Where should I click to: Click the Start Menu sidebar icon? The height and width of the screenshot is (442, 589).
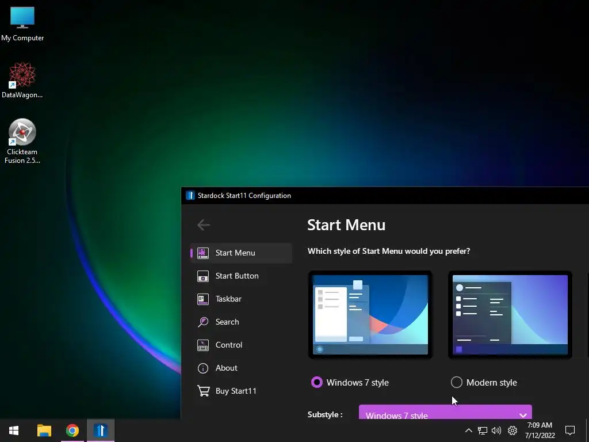203,253
